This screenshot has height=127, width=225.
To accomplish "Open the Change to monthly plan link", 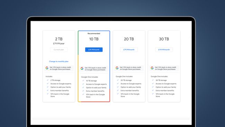I will (x=59, y=61).
